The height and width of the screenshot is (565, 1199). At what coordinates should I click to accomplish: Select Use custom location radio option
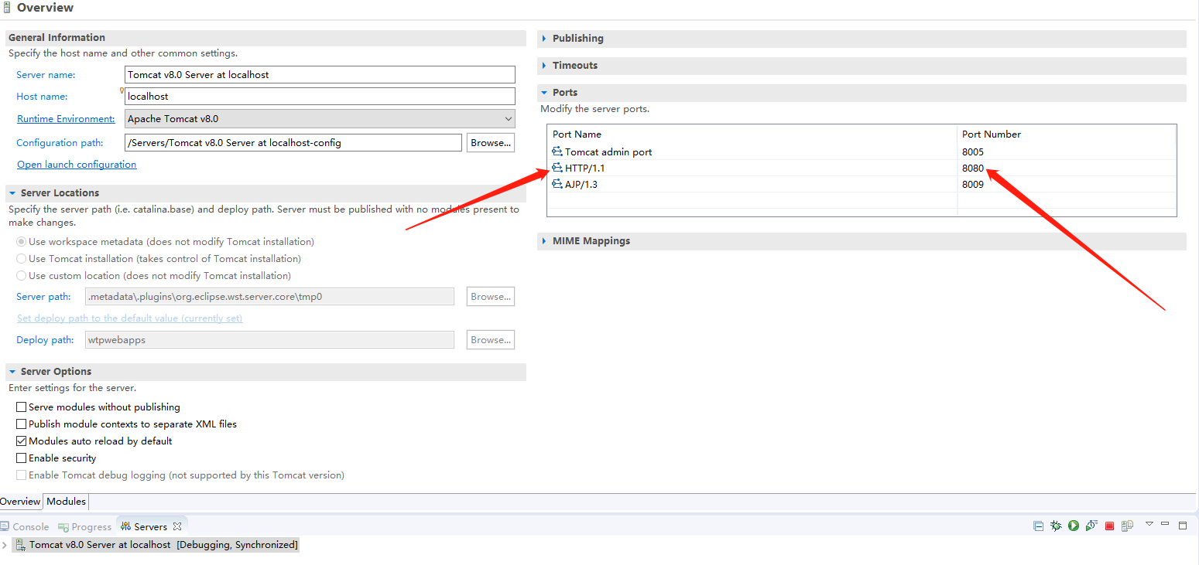(x=22, y=276)
